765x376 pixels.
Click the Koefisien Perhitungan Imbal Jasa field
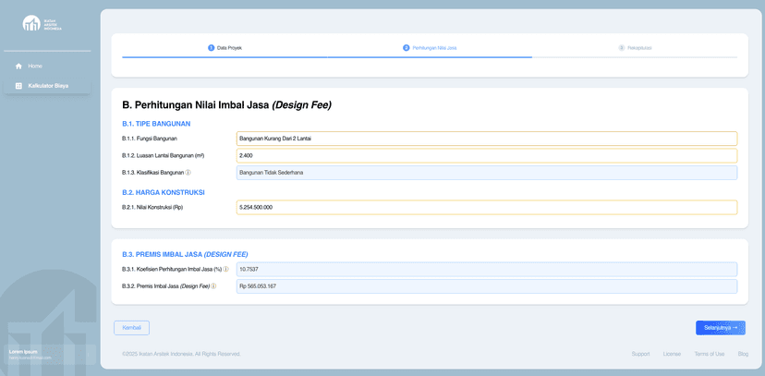click(x=487, y=269)
